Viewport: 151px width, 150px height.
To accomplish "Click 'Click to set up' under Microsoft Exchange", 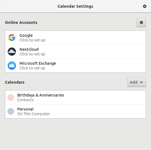I will pyautogui.click(x=32, y=68).
